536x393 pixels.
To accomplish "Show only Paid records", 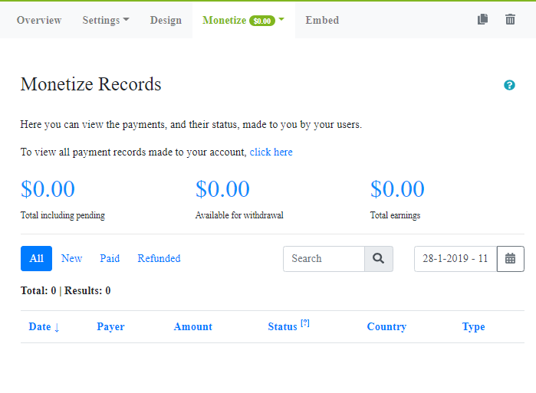I will tap(110, 259).
